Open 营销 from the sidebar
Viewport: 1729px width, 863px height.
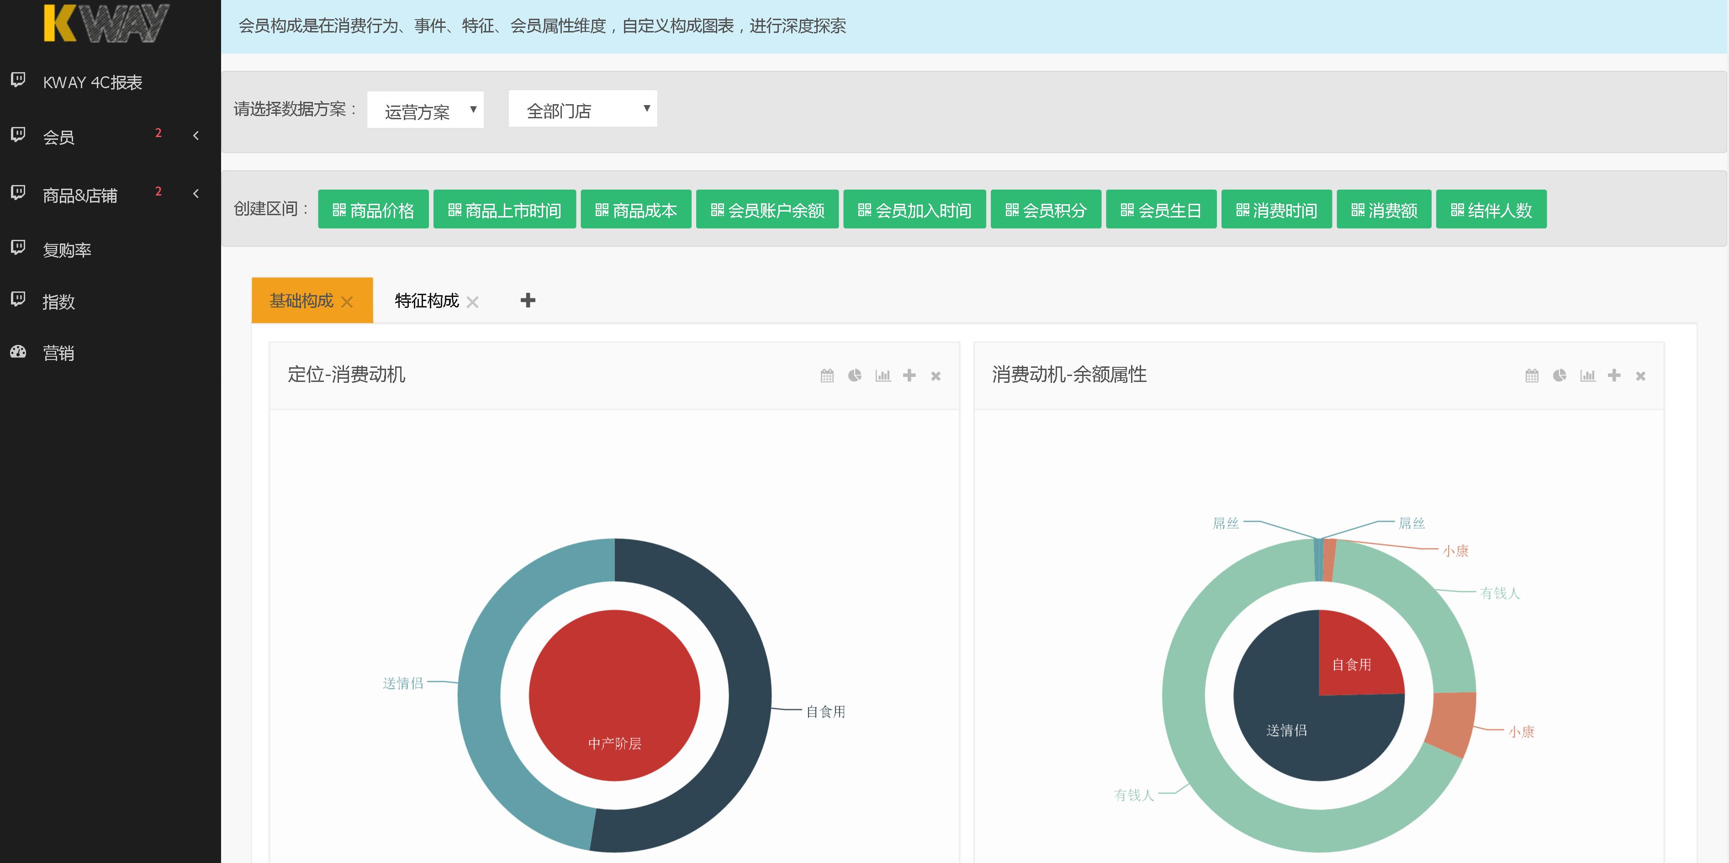(x=58, y=353)
